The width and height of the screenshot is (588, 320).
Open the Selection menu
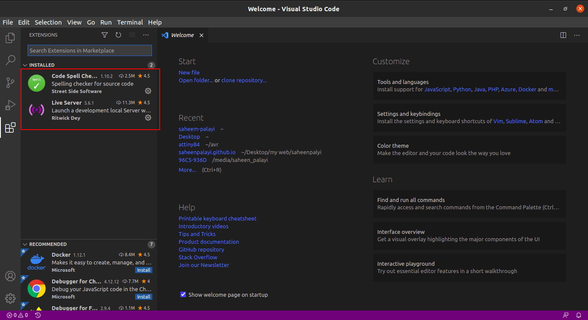pyautogui.click(x=48, y=22)
